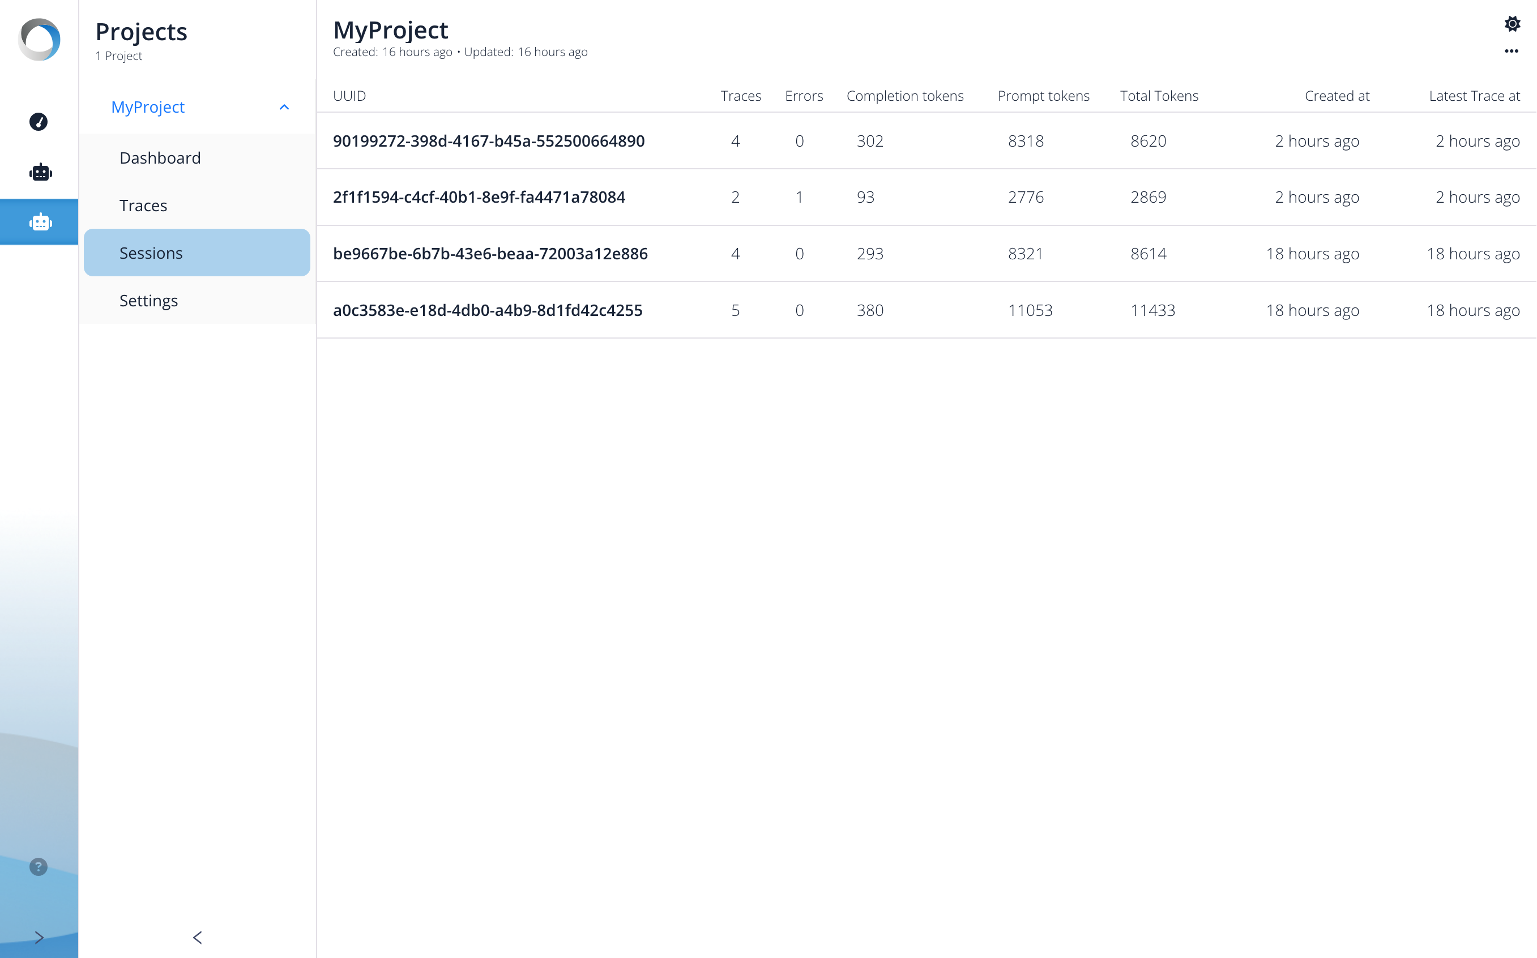Viewport: 1537px width, 958px height.
Task: Expand the main sidebar with right arrow
Action: 39,937
